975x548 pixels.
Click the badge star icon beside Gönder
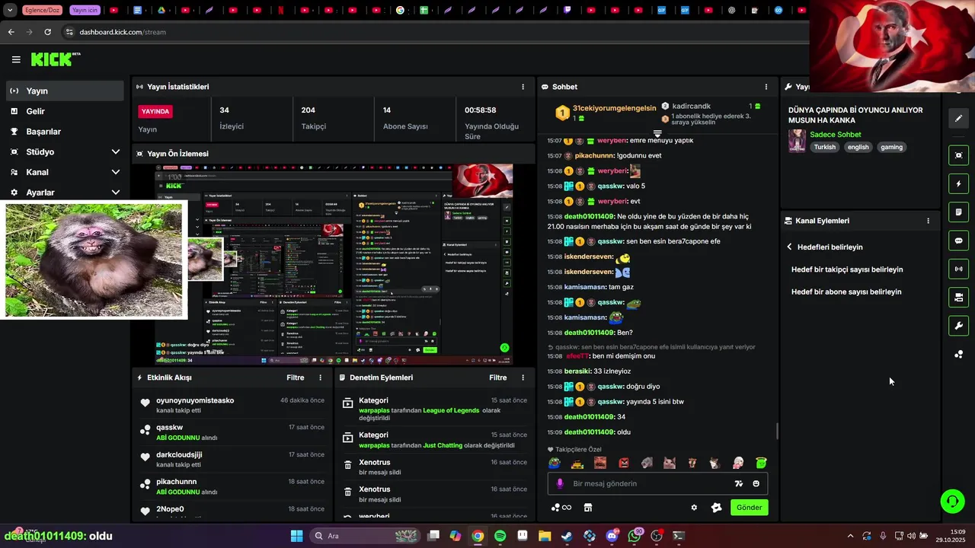tap(716, 508)
